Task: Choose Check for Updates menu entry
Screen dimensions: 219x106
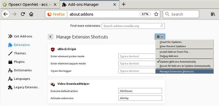Action: coord(171,42)
